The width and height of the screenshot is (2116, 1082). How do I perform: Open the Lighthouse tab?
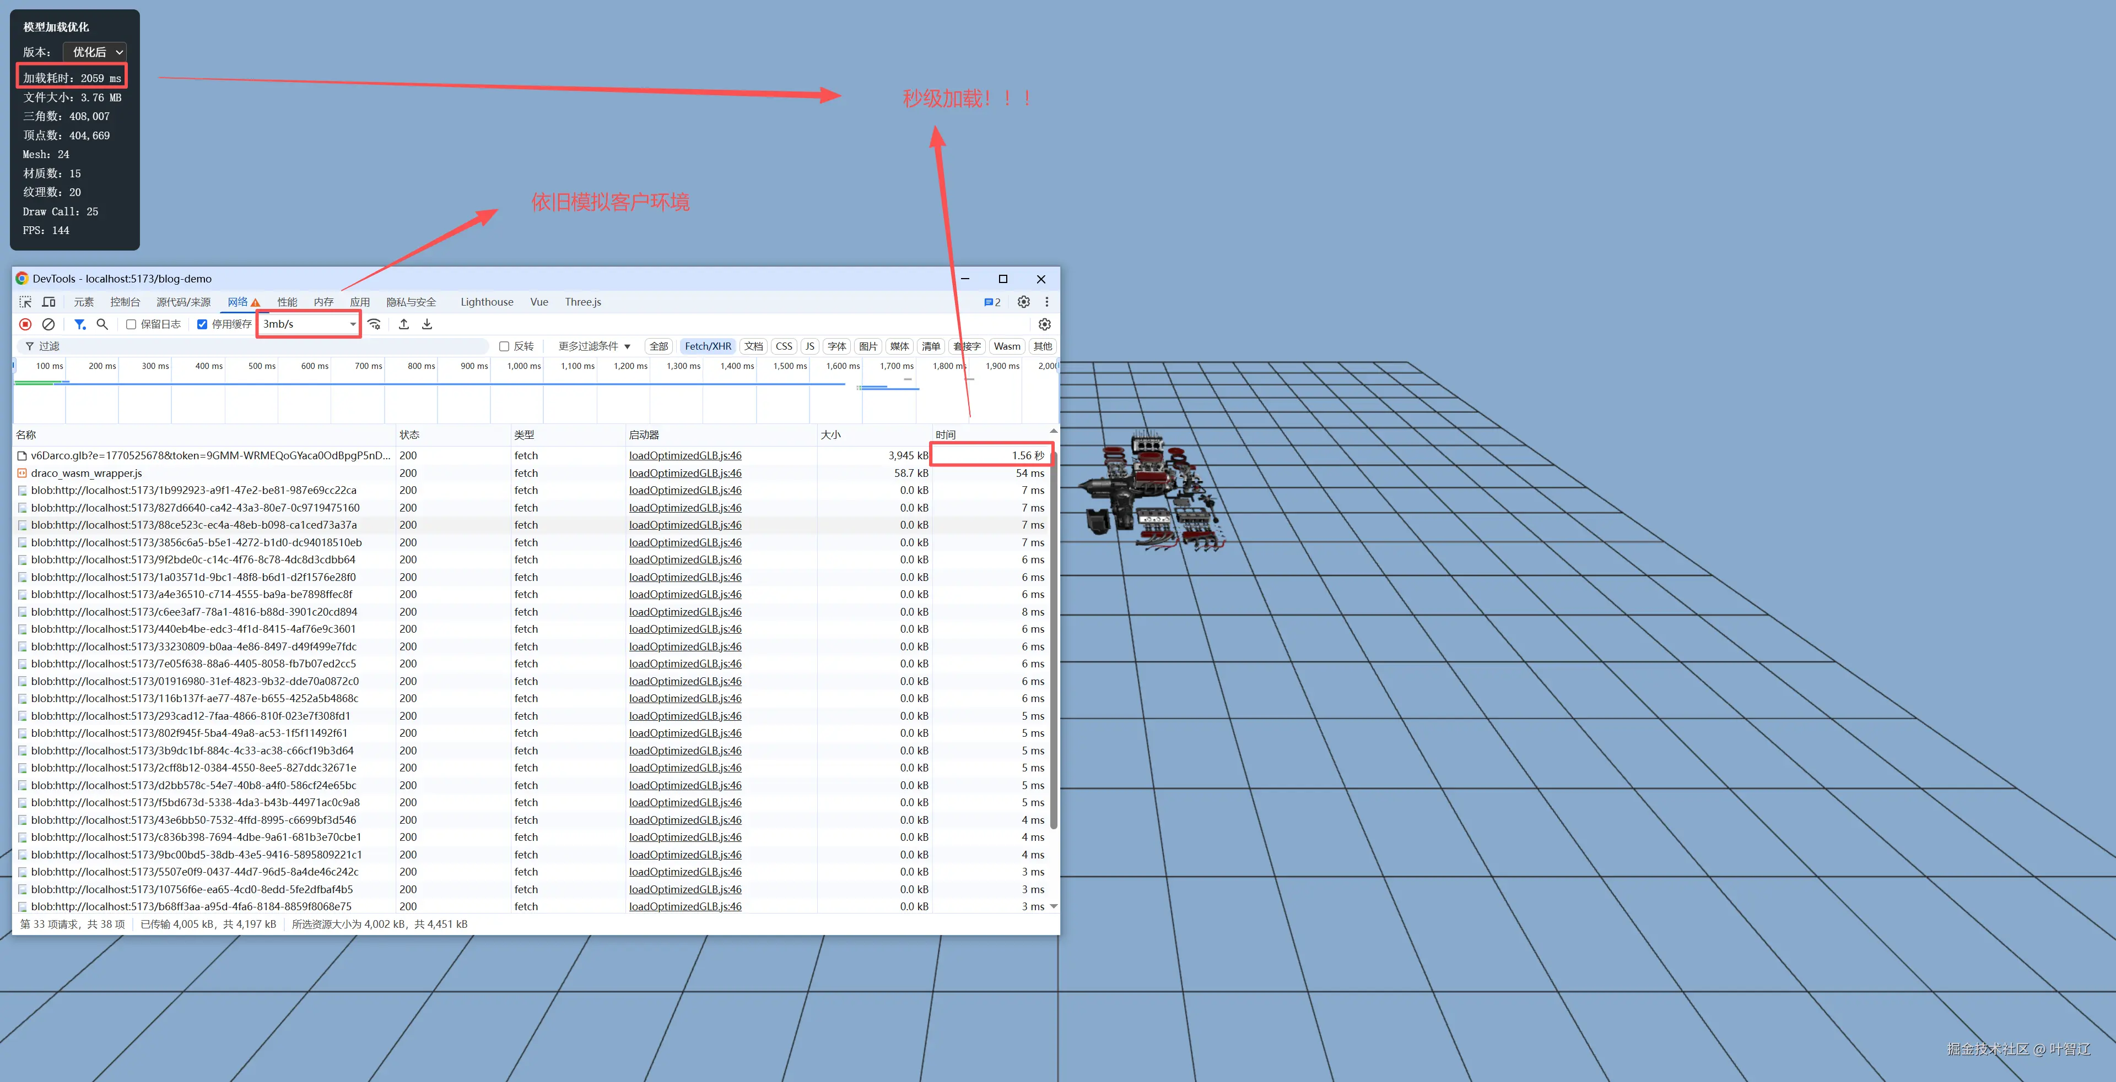(486, 302)
